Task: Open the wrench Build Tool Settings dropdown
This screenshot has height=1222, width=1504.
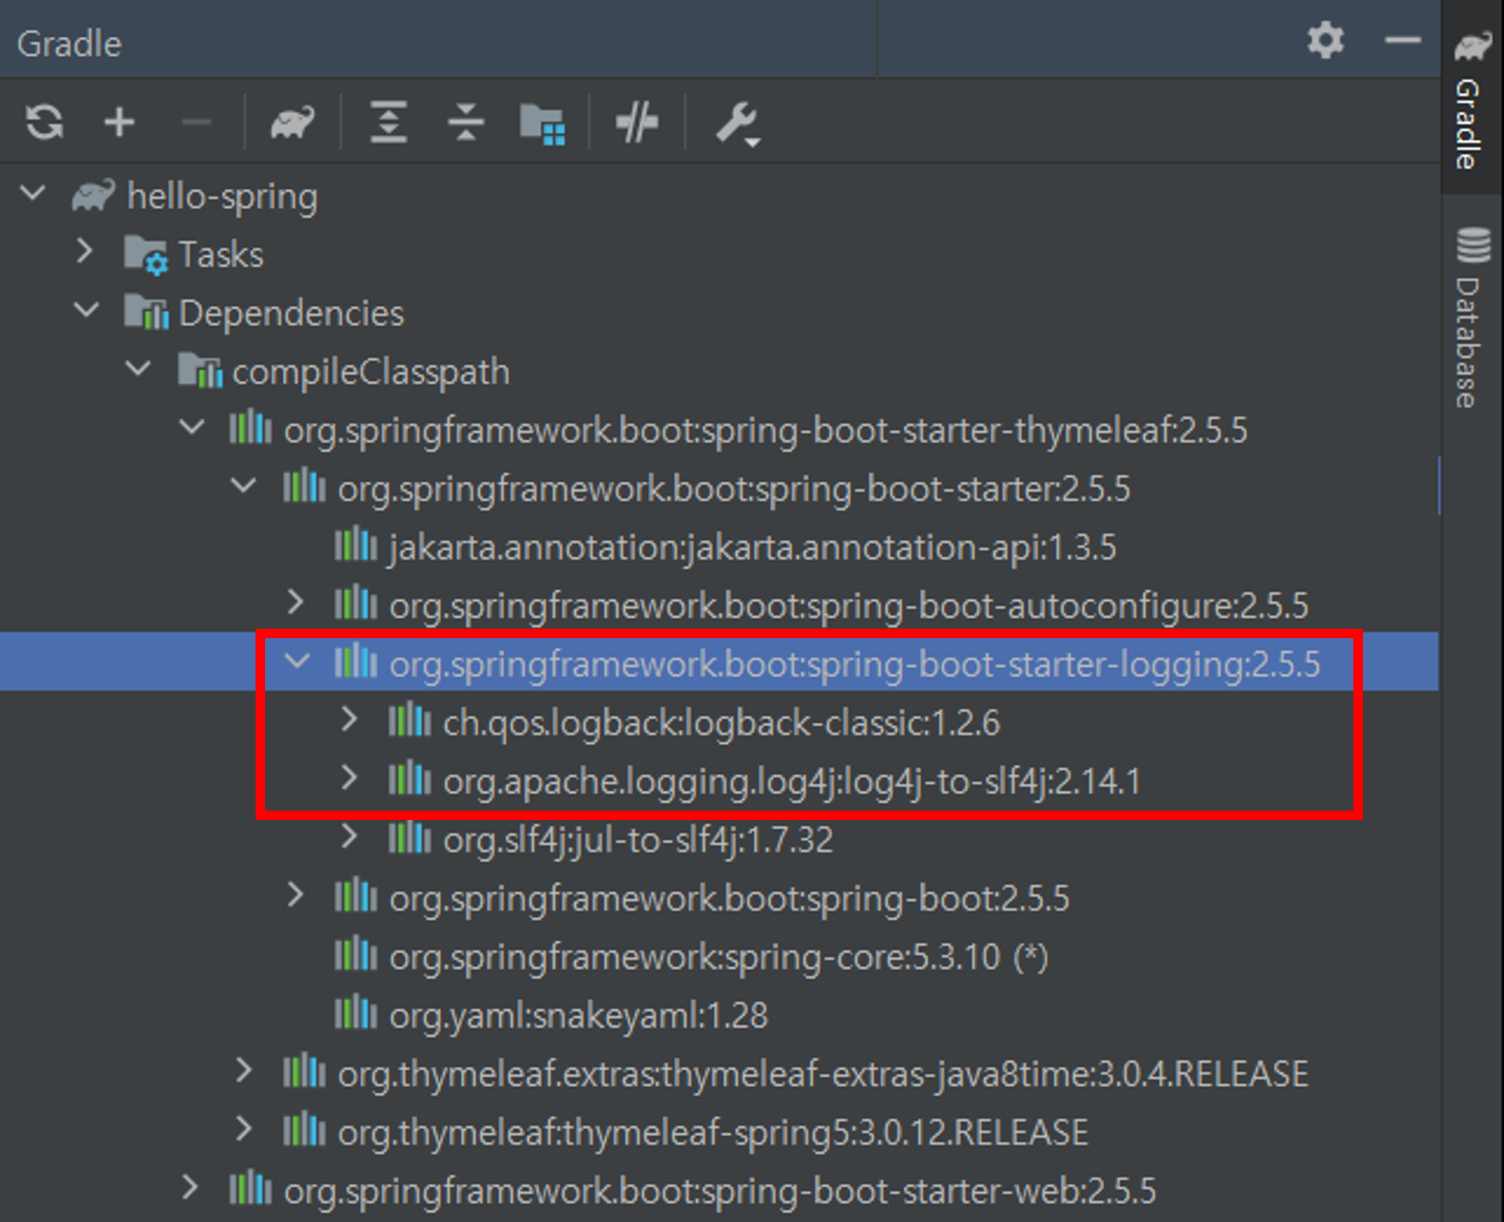Action: click(737, 123)
